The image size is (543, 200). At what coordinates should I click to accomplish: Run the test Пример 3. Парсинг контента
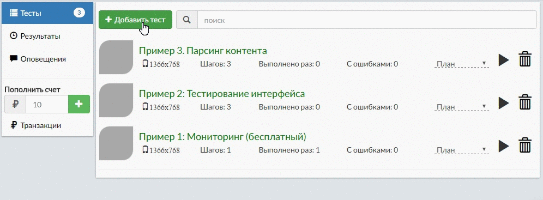click(504, 60)
